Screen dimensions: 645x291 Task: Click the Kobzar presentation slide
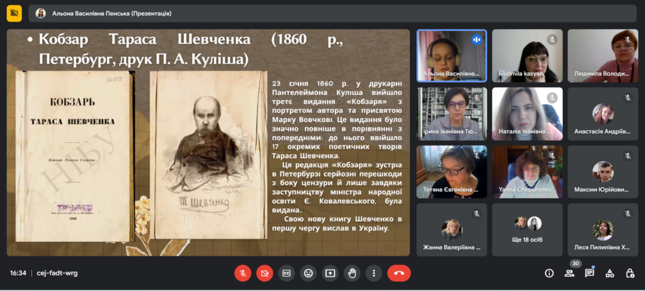(208, 142)
